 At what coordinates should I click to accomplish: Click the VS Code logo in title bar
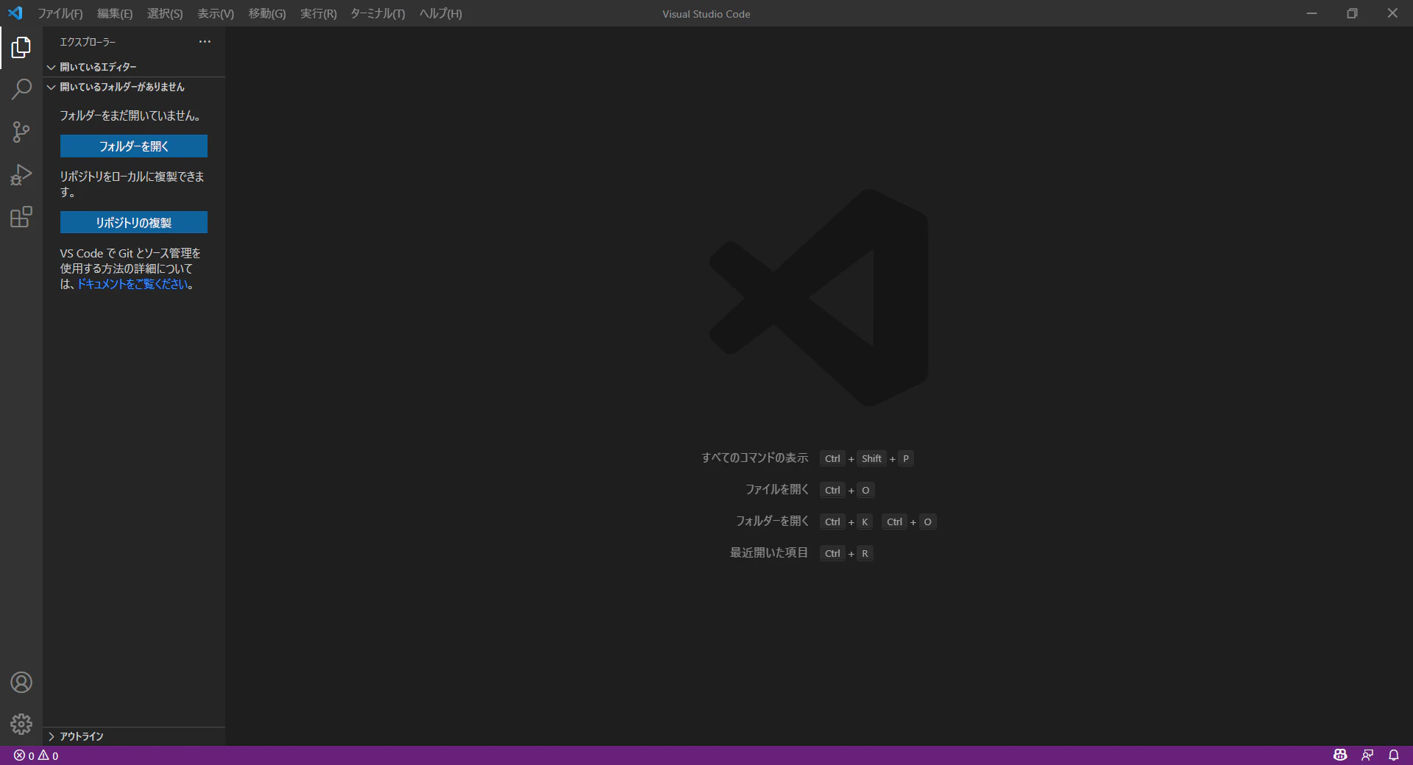[15, 13]
